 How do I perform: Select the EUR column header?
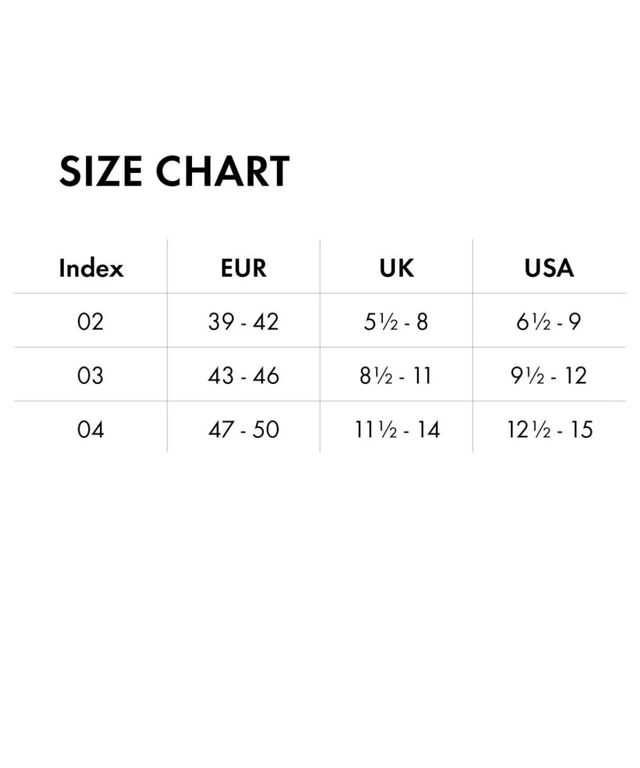pos(244,268)
